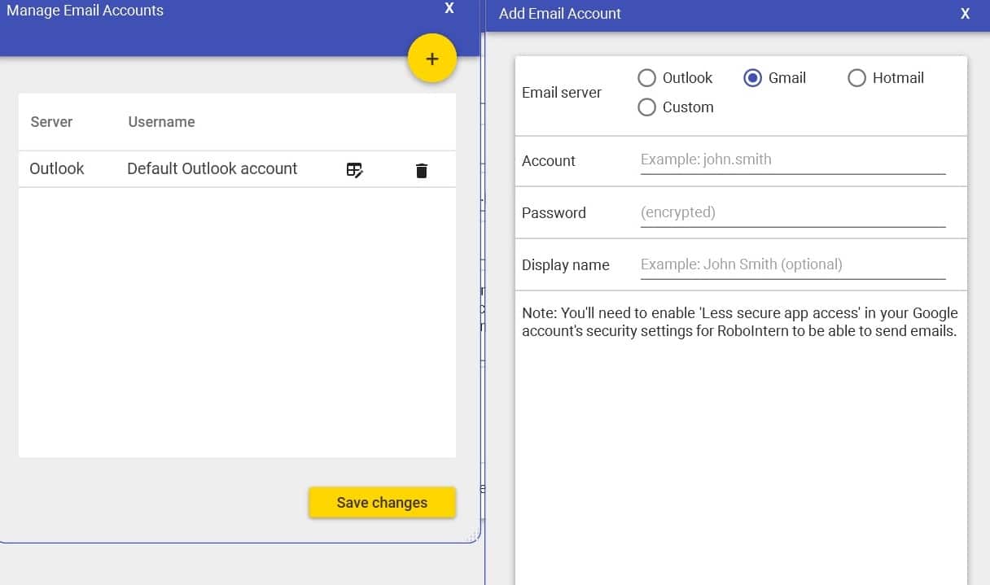Click the Add Email Account title bar
Image resolution: width=990 pixels, height=585 pixels.
tap(692, 14)
